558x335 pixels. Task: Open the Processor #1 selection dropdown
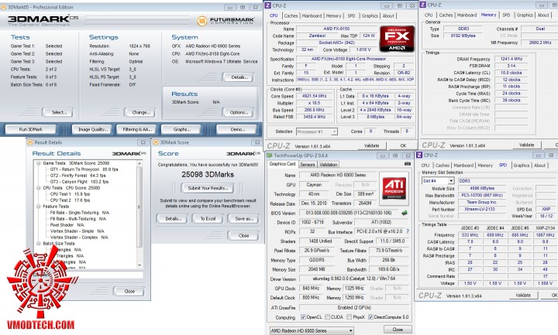[317, 132]
